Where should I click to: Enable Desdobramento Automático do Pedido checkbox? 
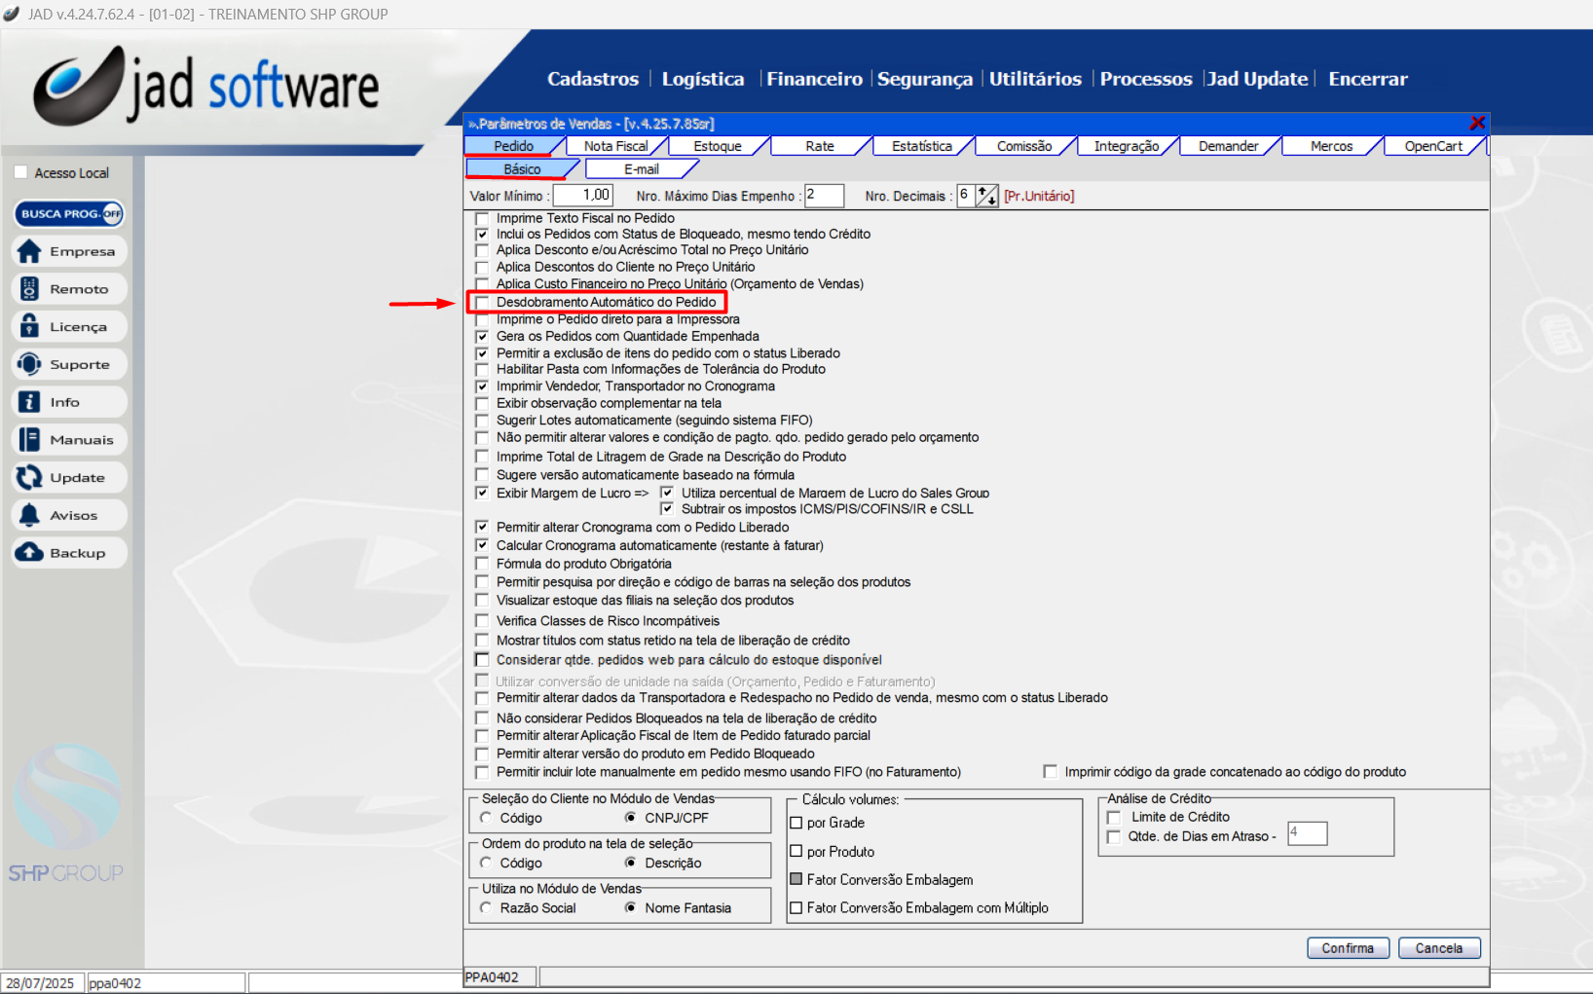[482, 303]
